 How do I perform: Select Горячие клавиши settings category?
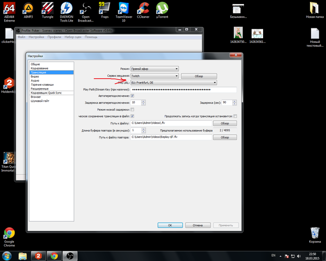point(51,84)
